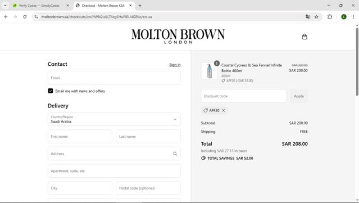Screen dimensions: 359x203
Task: Select the Checkout Molton Brown KSA tab
Action: pyautogui.click(x=103, y=6)
